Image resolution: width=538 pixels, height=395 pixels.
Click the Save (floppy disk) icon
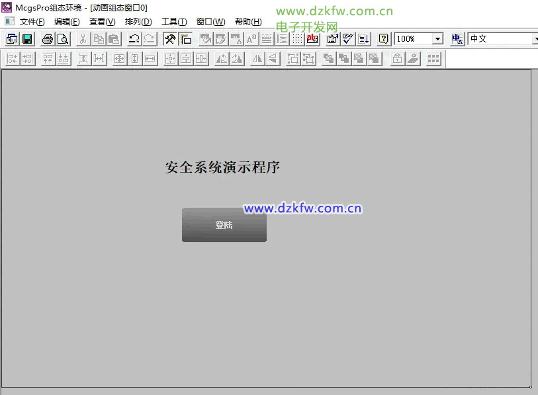pos(27,39)
